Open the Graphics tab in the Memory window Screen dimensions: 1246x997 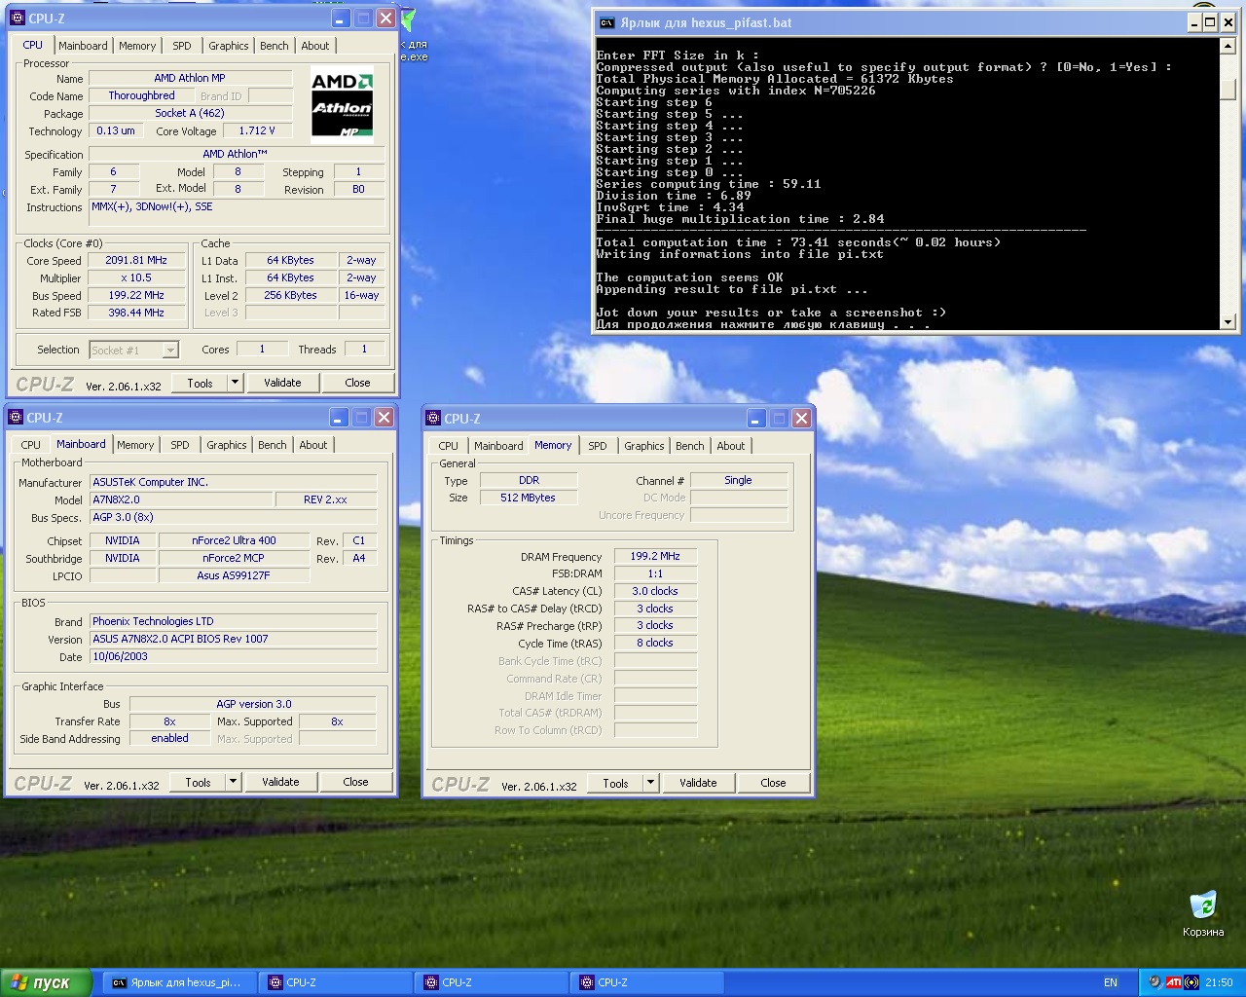[x=644, y=446]
